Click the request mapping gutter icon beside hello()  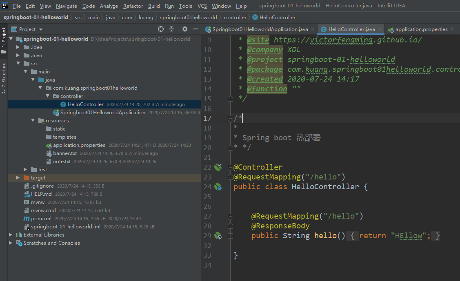click(x=218, y=236)
